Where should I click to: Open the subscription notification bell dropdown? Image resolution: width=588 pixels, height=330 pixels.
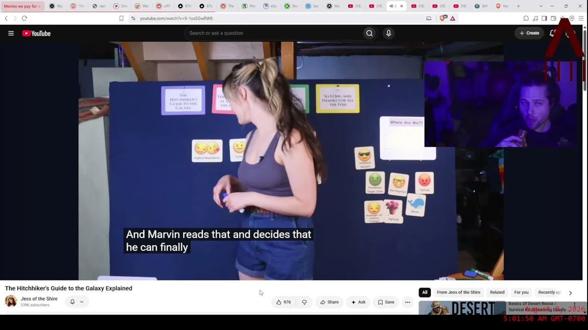[77, 302]
